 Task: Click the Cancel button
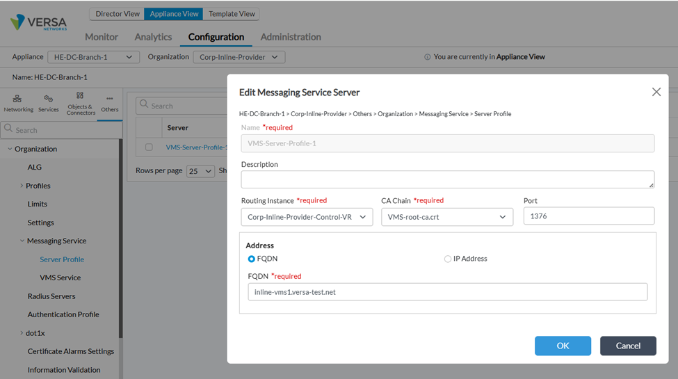[x=628, y=346]
